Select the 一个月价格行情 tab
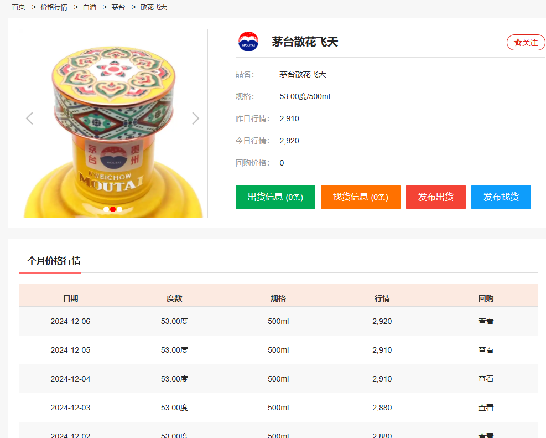The height and width of the screenshot is (438, 546). point(50,261)
